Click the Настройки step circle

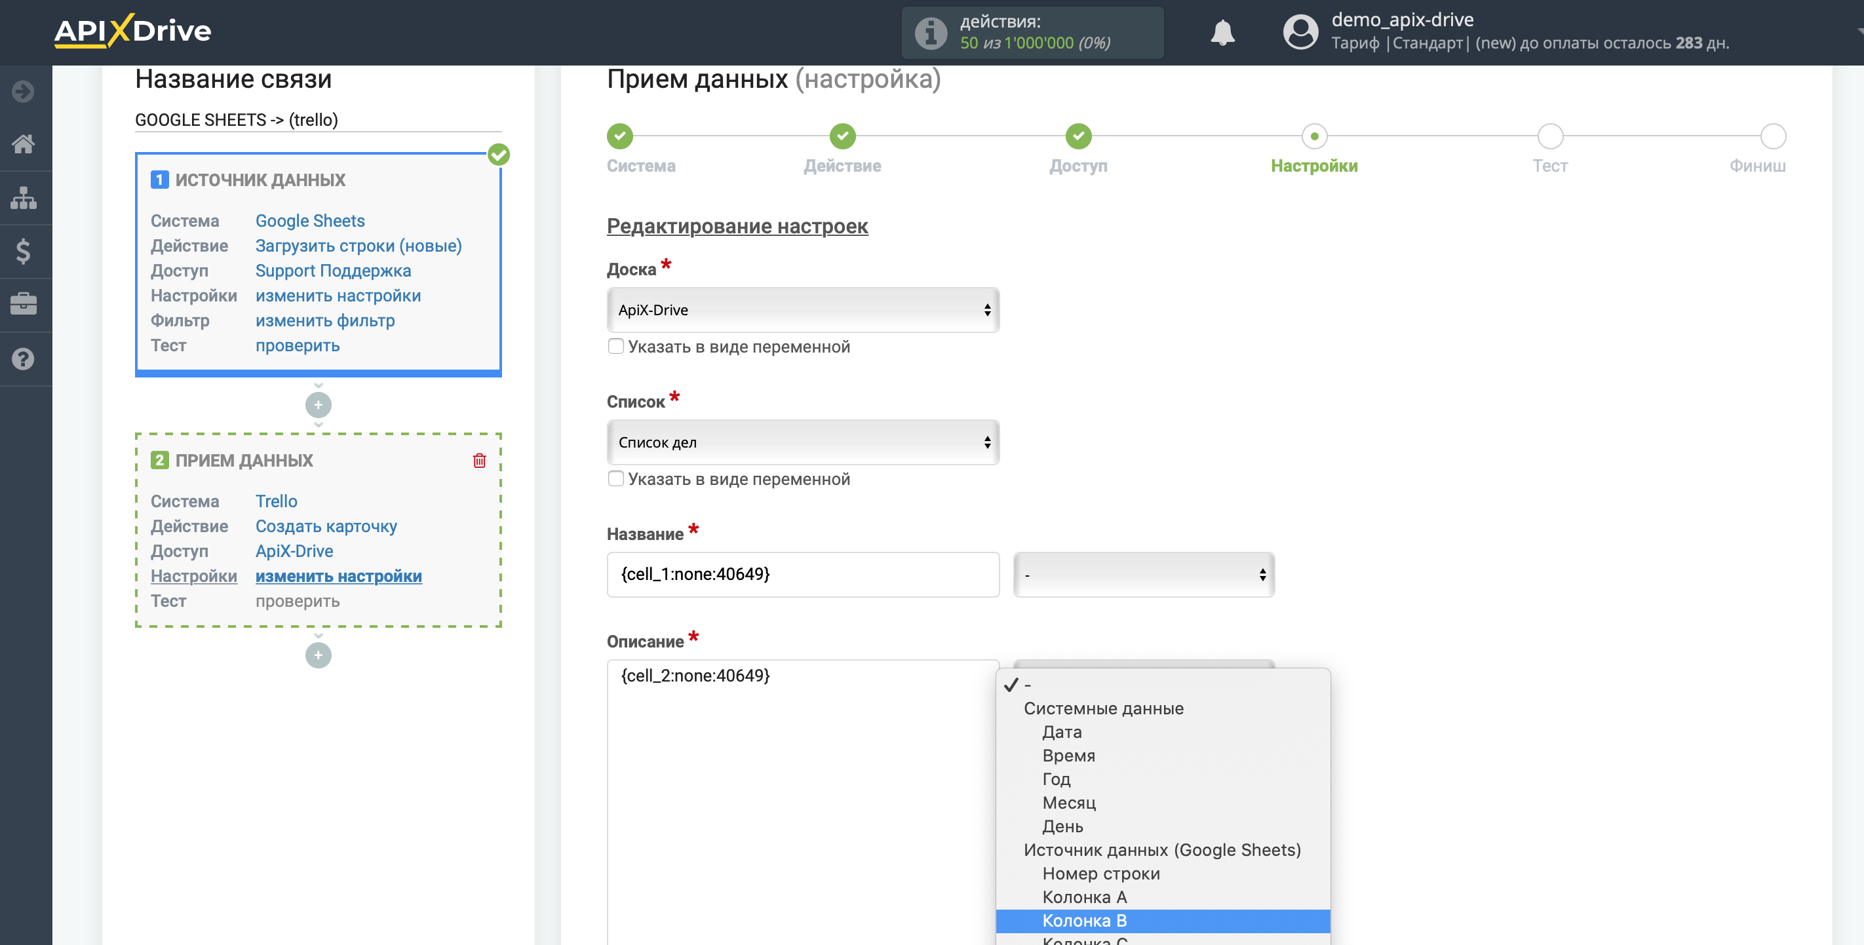tap(1314, 136)
